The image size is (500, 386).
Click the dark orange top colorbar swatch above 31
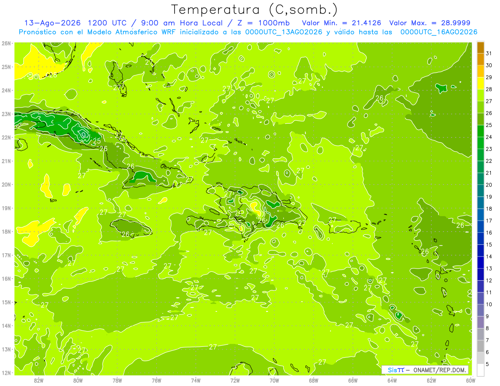pos(480,47)
